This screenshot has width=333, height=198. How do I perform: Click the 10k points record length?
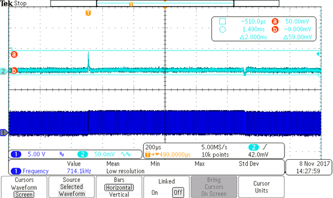[215, 155]
